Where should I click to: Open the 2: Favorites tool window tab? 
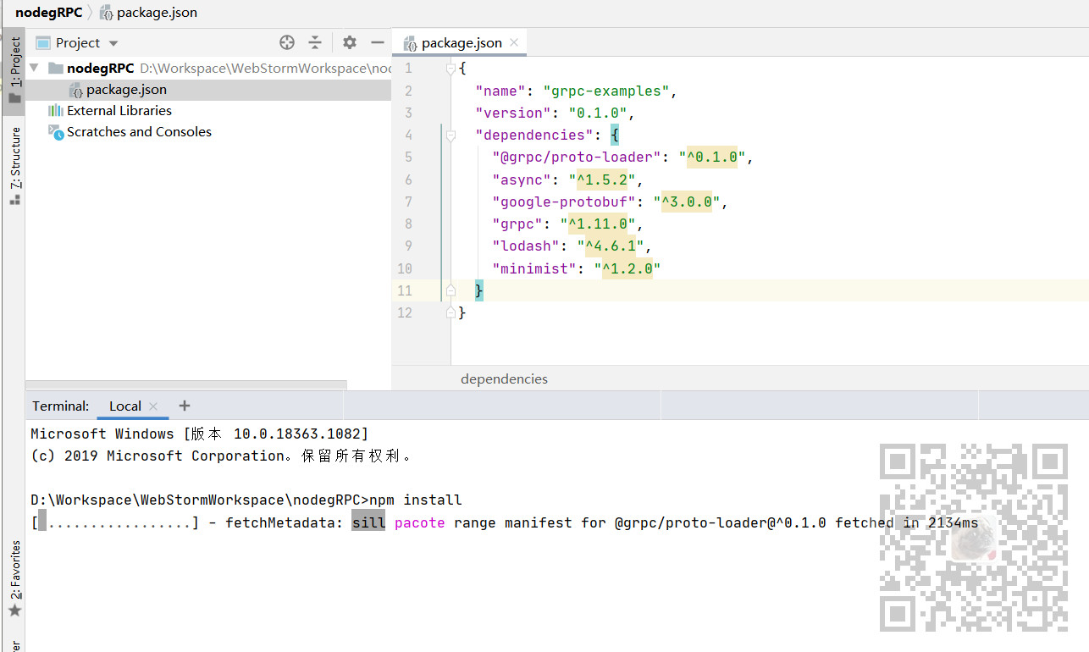[x=14, y=577]
